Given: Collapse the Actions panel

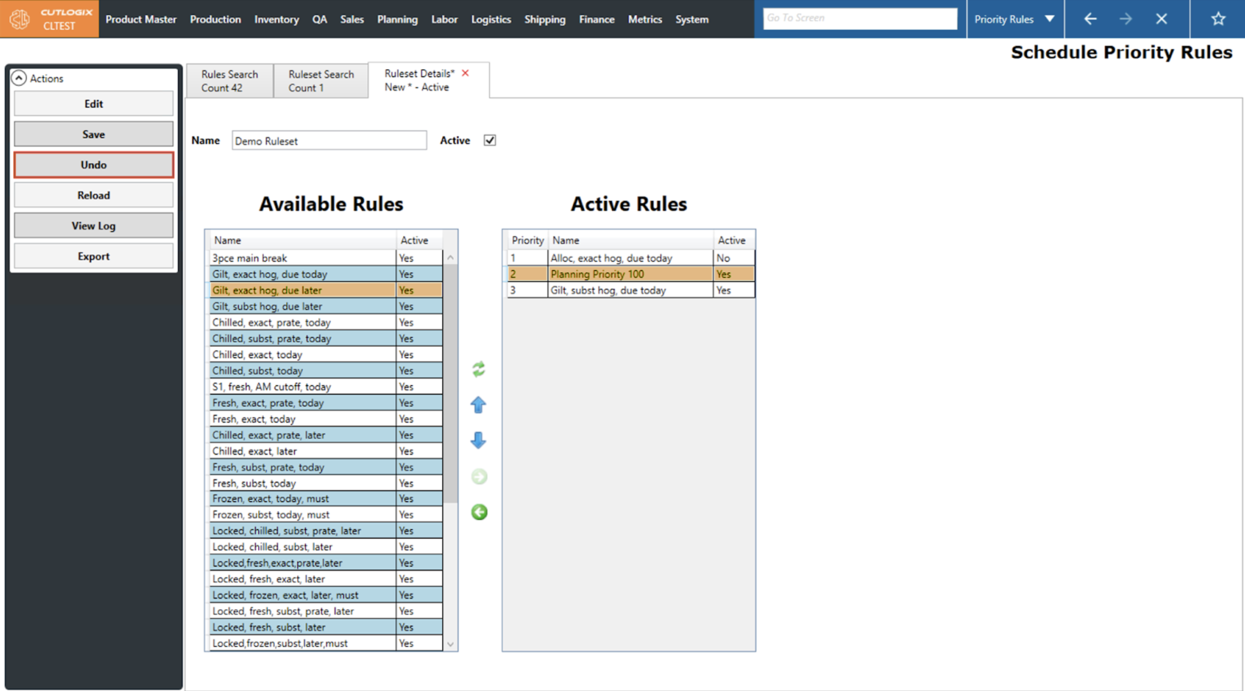Looking at the screenshot, I should point(19,78).
